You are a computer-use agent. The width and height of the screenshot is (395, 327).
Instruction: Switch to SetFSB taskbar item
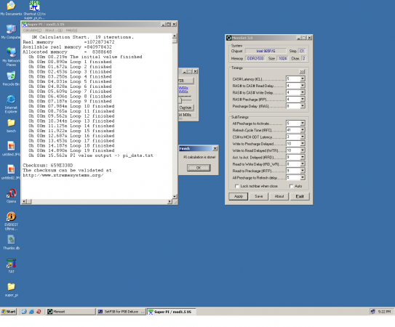(x=121, y=312)
